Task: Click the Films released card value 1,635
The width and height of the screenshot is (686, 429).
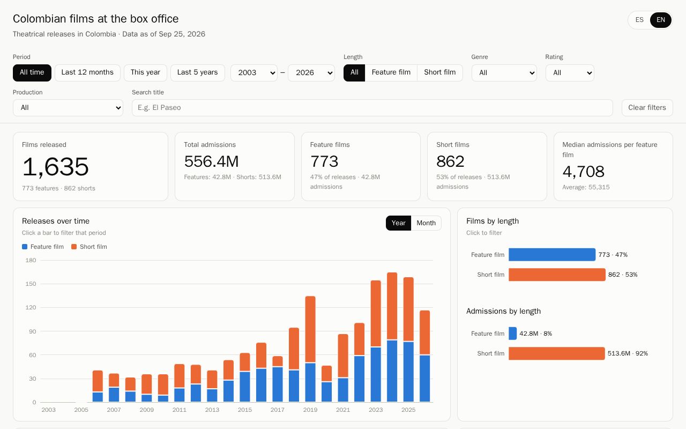Action: pyautogui.click(x=55, y=167)
